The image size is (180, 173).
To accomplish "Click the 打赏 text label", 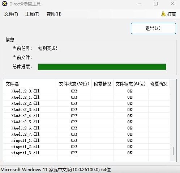I will coord(172,14).
